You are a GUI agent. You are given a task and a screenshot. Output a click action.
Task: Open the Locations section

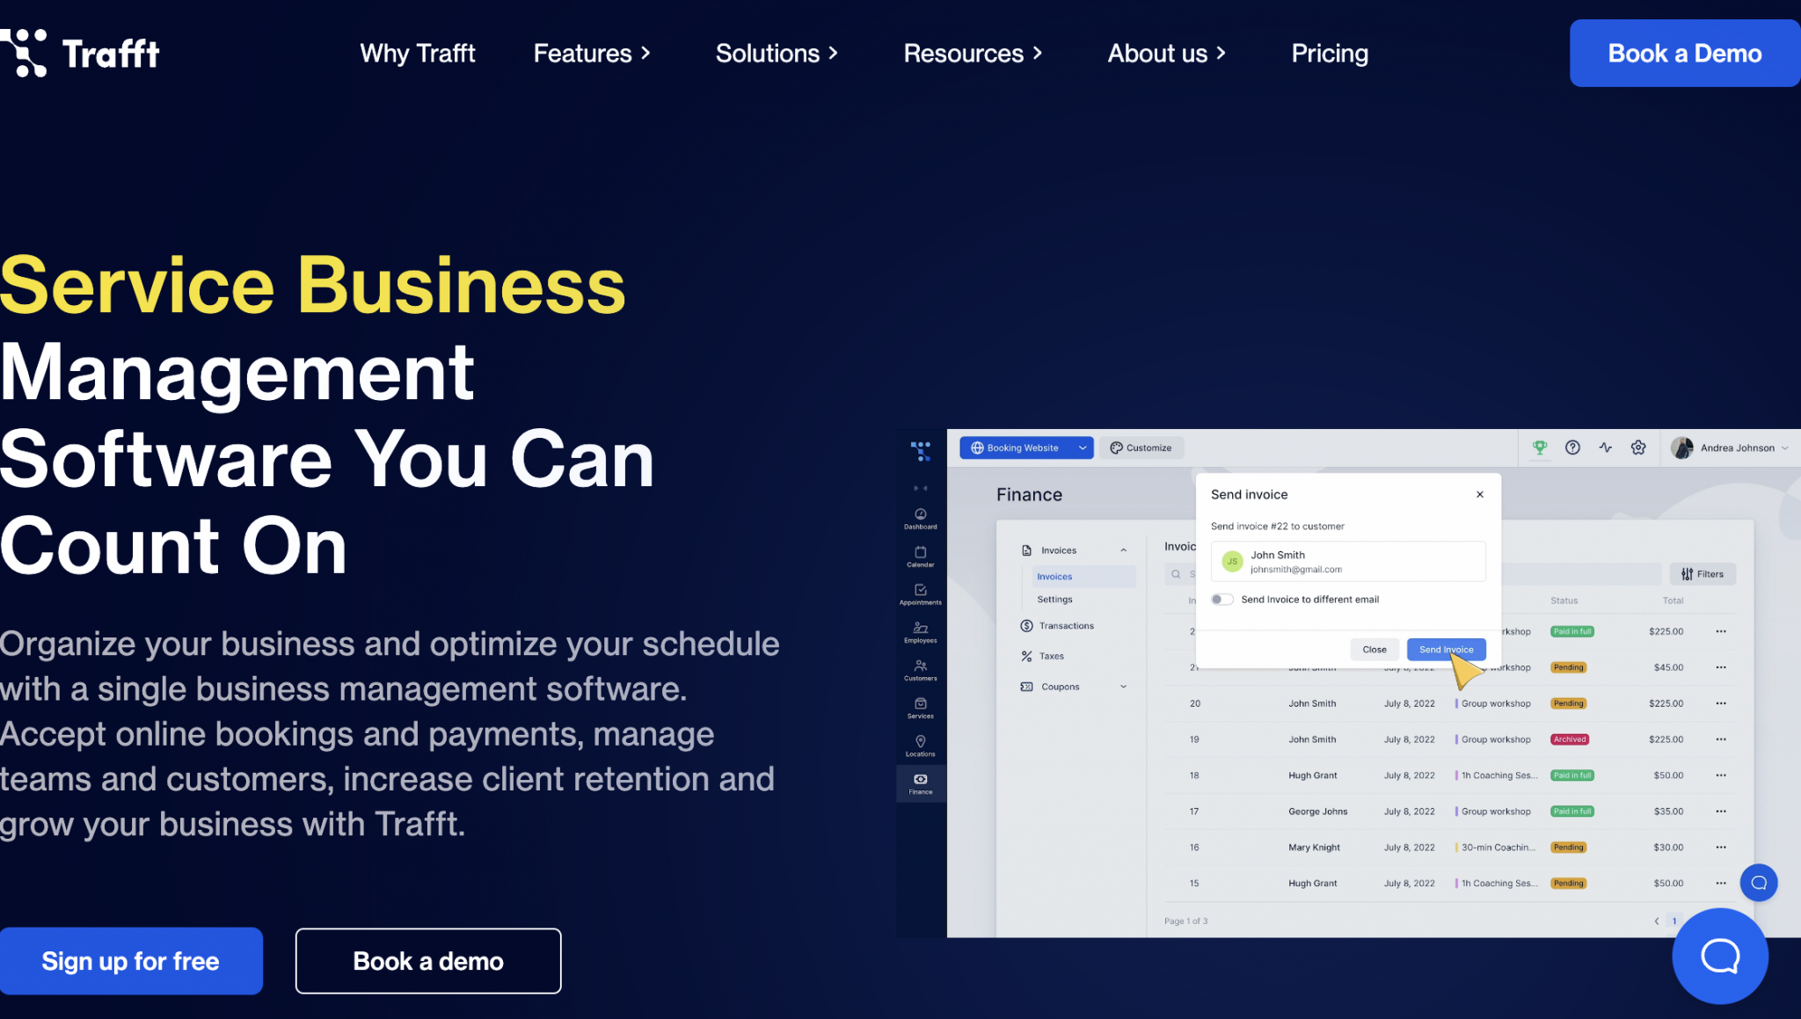(921, 740)
